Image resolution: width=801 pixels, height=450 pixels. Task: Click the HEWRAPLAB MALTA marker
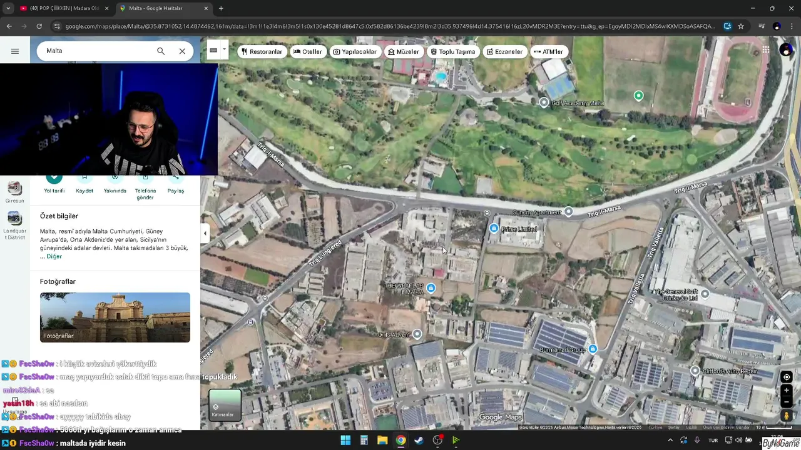tap(431, 288)
